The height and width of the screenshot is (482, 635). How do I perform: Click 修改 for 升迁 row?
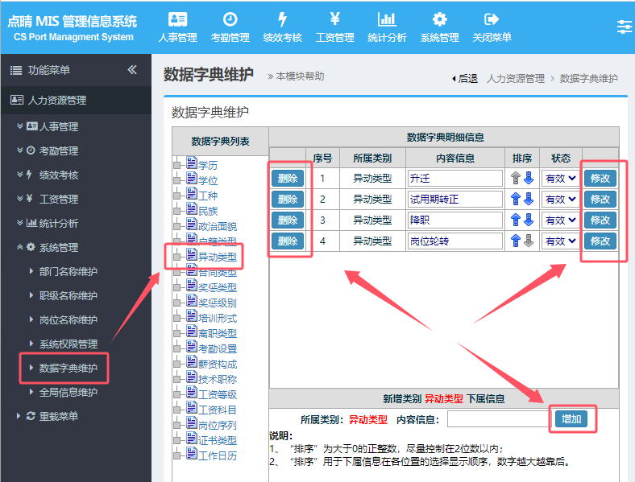click(x=600, y=179)
